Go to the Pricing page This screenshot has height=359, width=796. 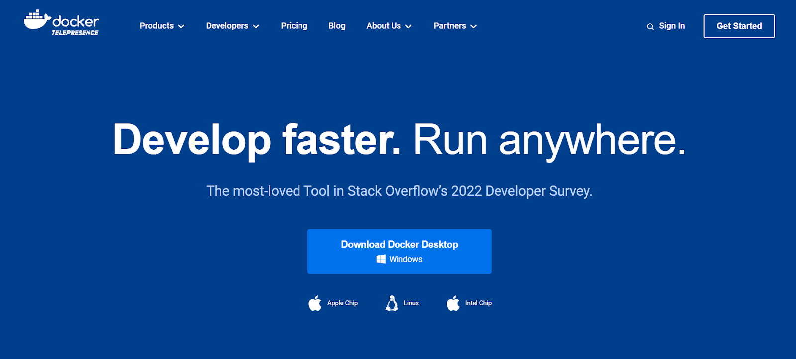[x=294, y=26]
